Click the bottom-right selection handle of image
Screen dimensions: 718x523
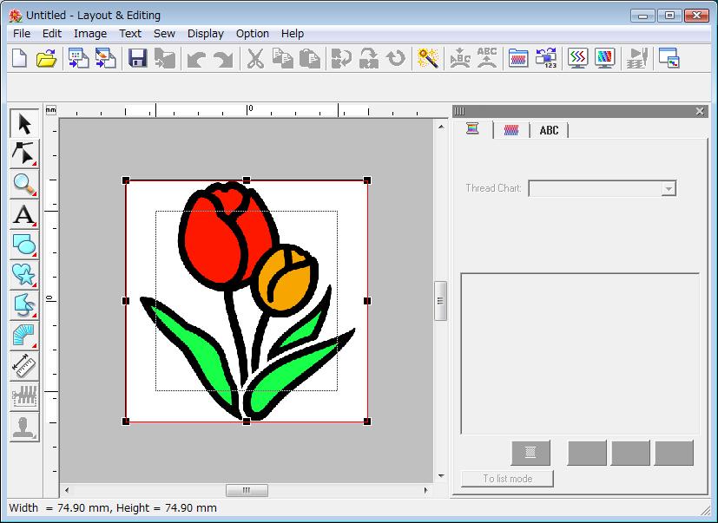point(366,421)
